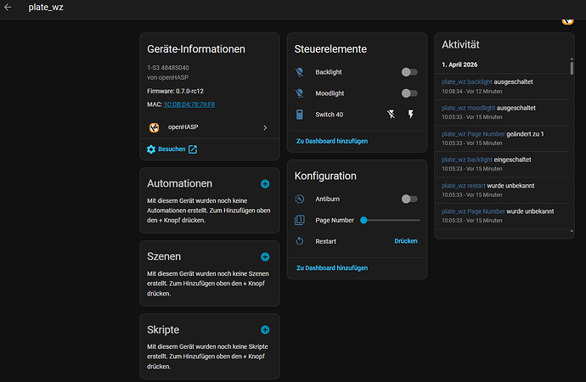Click the 10:08:34 - Vor 12 Minuten timestamp
This screenshot has width=586, height=382.
[472, 92]
